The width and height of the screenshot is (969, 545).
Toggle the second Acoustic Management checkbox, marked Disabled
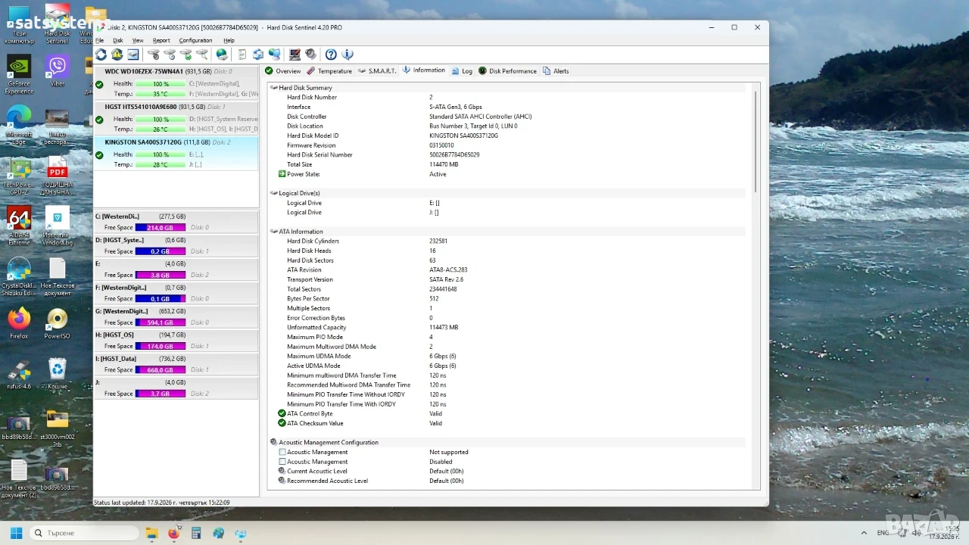click(282, 462)
